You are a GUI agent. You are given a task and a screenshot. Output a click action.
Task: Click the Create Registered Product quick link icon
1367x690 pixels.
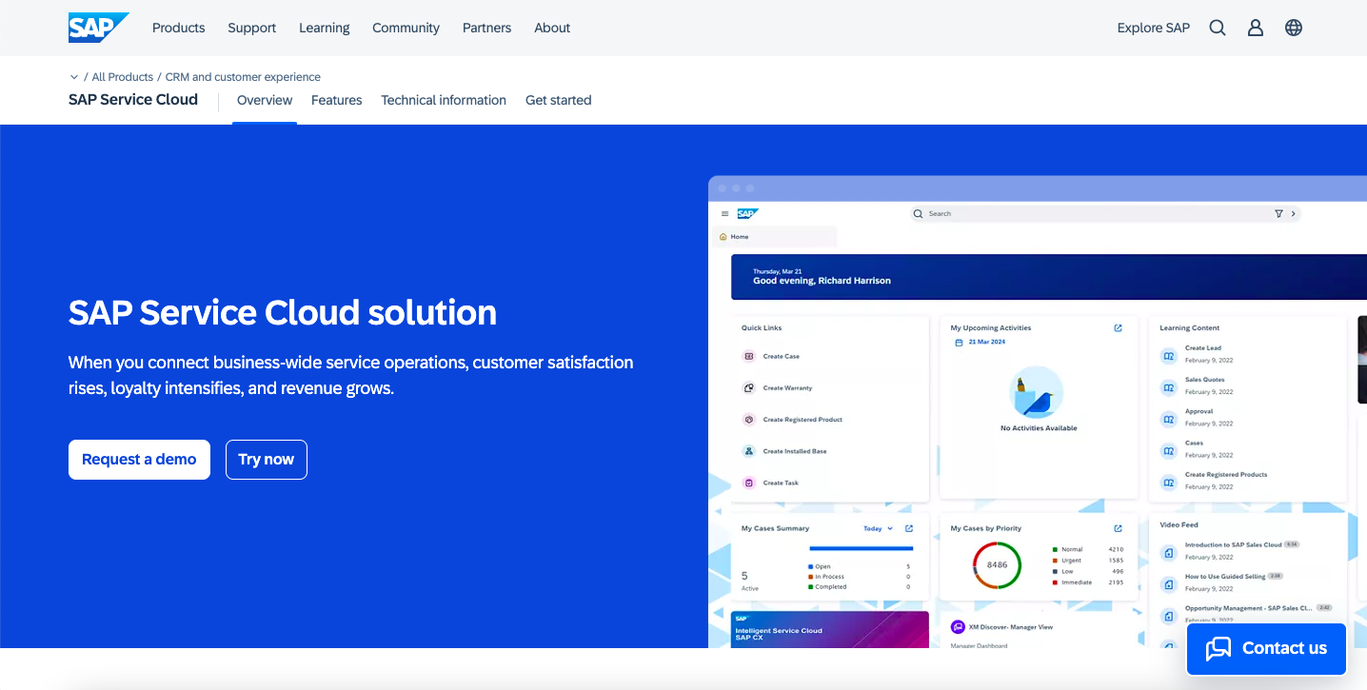[749, 420]
